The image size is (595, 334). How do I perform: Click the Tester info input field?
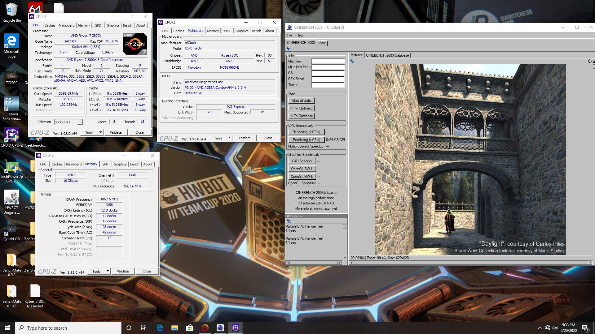(x=328, y=85)
